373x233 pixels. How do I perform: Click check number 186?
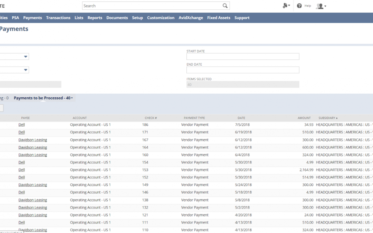point(145,125)
